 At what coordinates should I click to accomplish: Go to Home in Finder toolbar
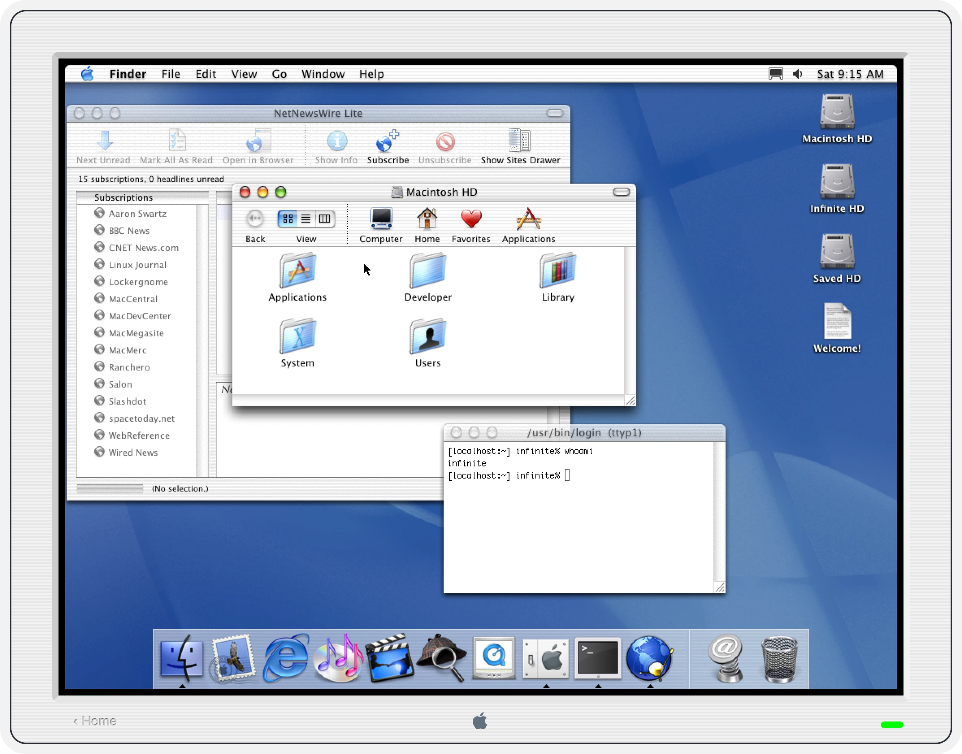(427, 219)
